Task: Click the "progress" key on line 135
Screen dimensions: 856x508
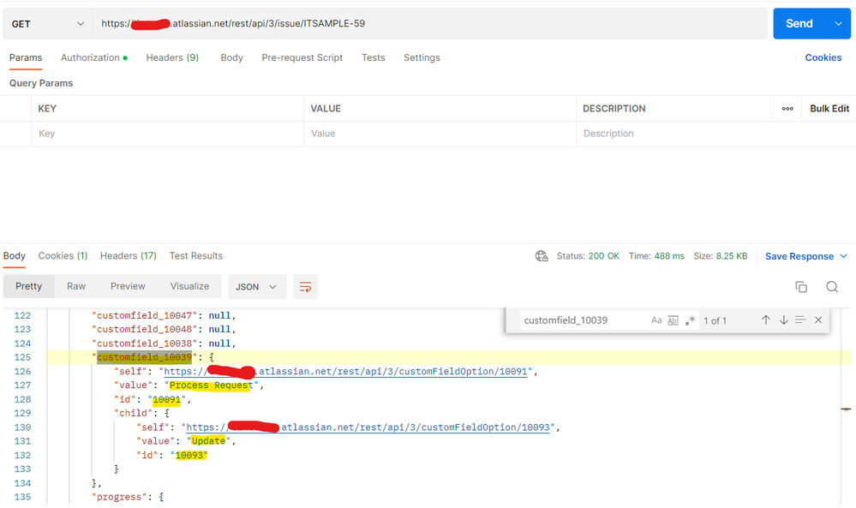Action: coord(119,497)
